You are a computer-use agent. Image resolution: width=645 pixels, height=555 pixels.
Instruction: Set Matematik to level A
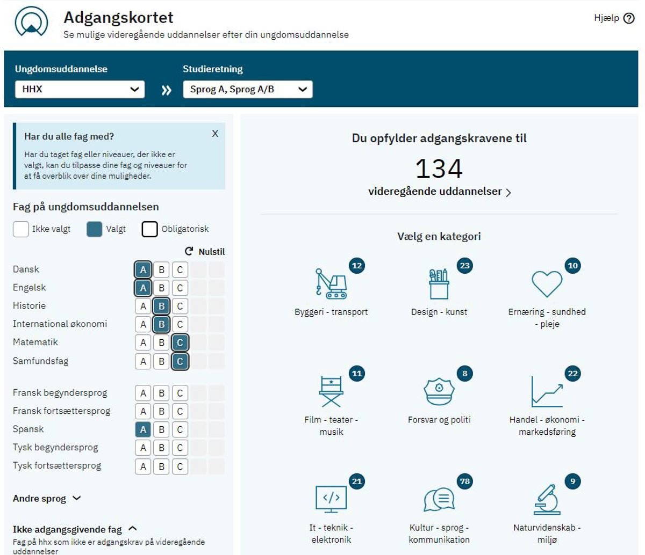[143, 342]
